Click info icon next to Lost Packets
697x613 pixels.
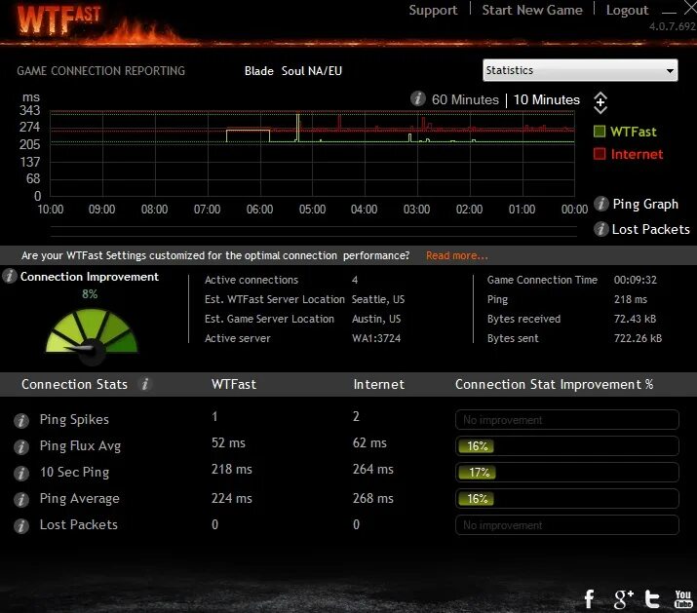click(601, 229)
